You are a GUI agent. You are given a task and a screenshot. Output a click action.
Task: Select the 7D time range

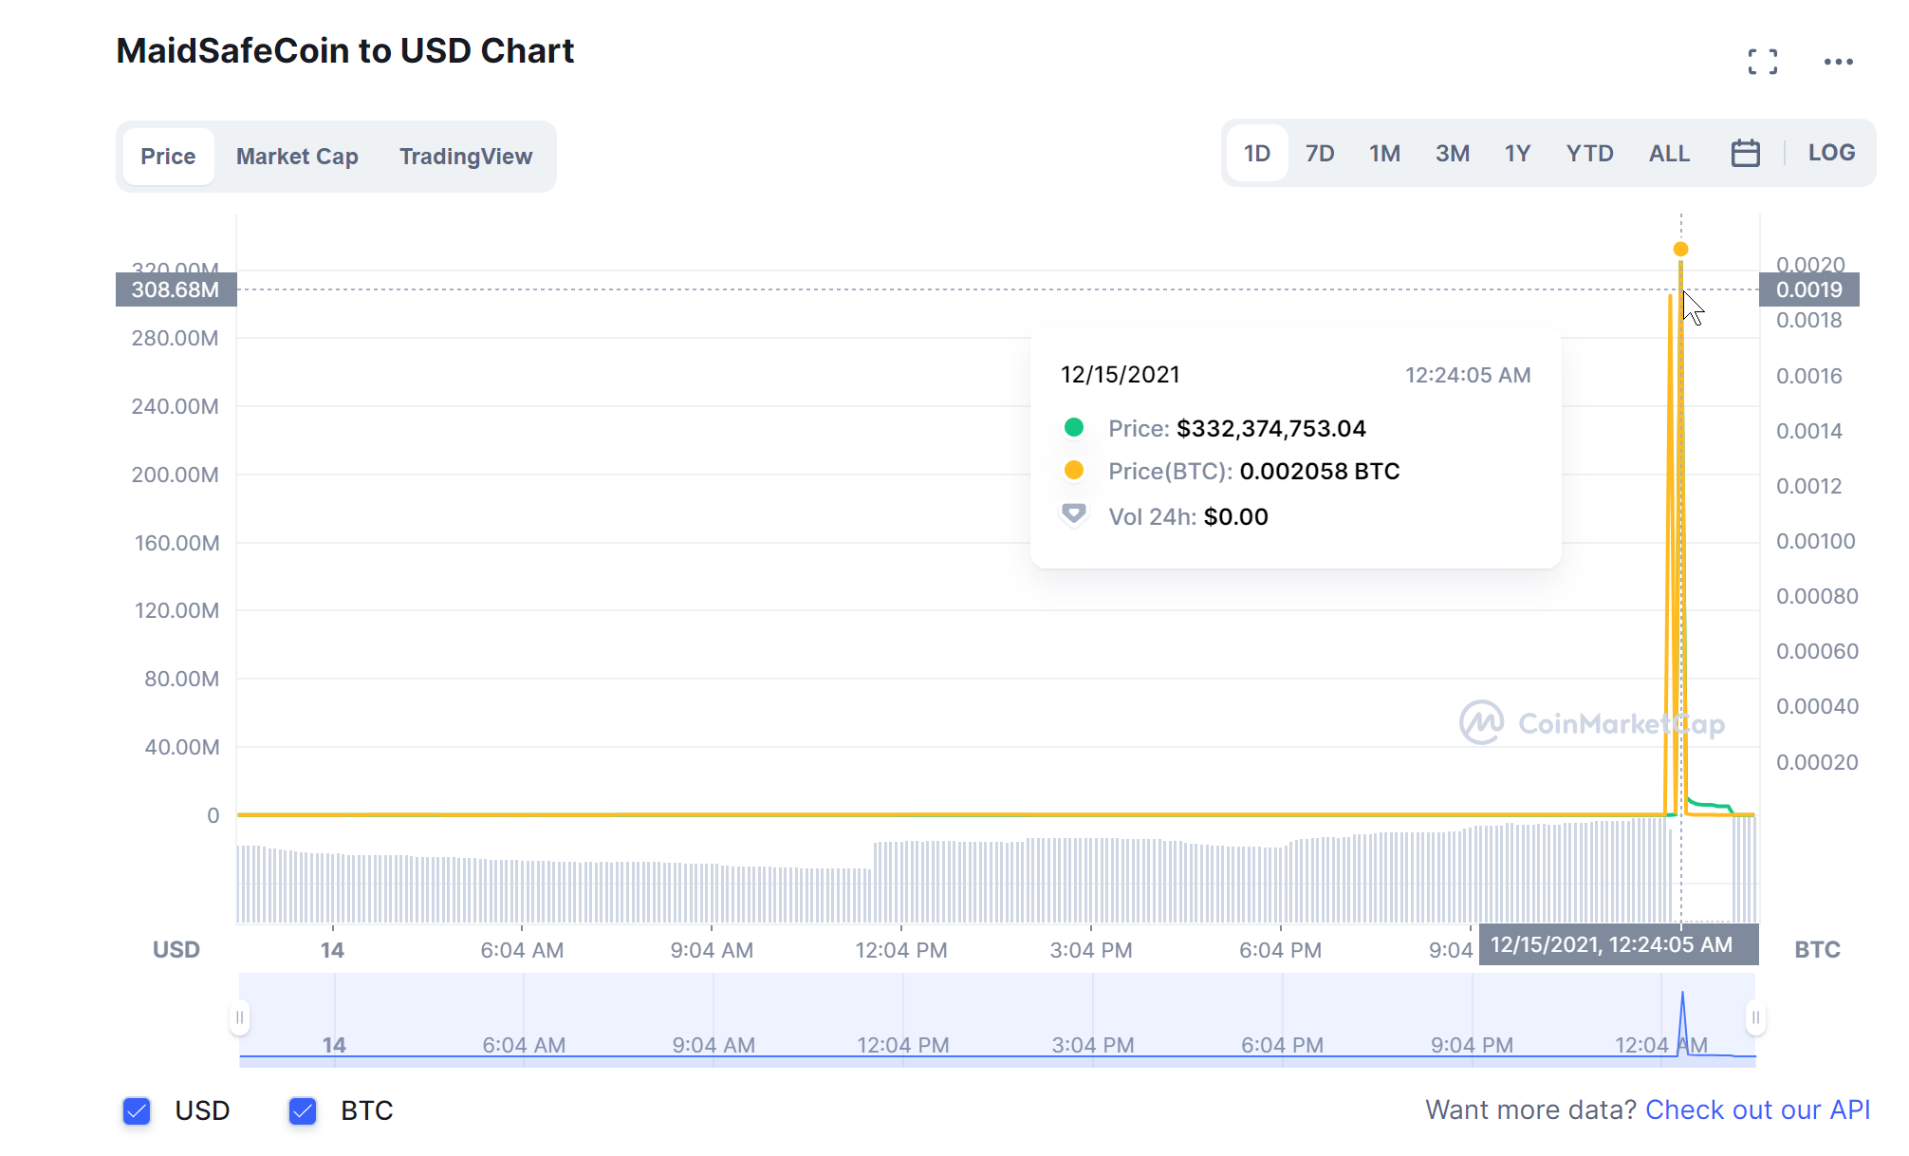1319,154
